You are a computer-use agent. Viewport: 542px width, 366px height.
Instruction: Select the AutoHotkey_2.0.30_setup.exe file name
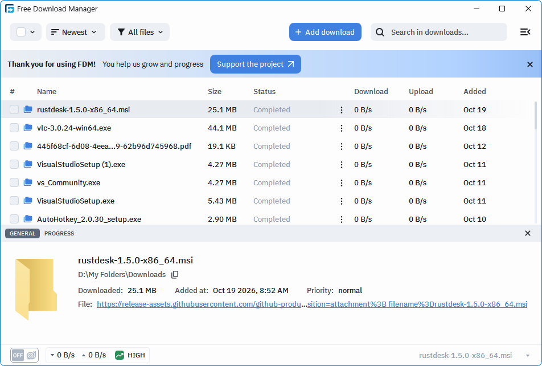pyautogui.click(x=89, y=219)
